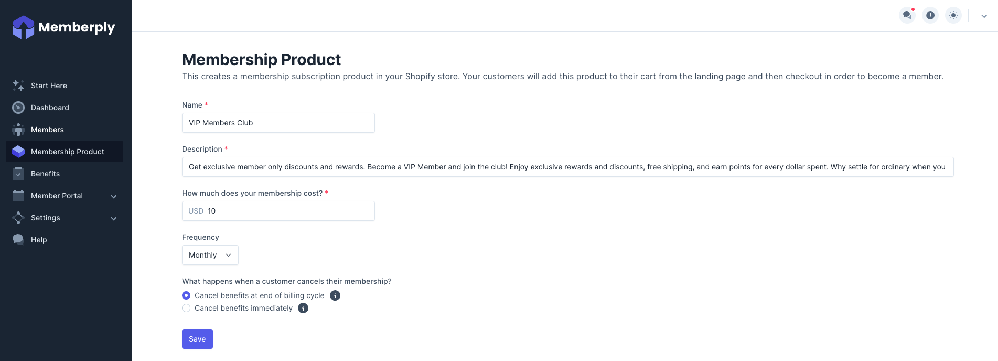Click the membership cost input field
The image size is (998, 361).
(x=278, y=211)
